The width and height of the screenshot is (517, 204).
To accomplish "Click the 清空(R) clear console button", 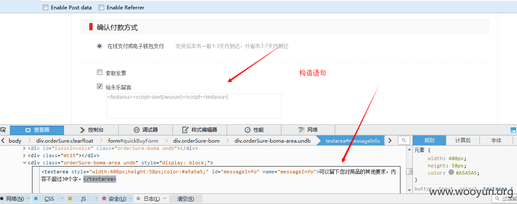I will [x=186, y=199].
